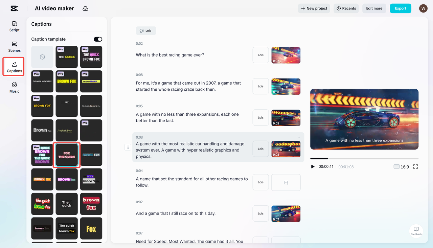Open scene clip for 'best racing game ever'
433x248 pixels.
(286, 55)
